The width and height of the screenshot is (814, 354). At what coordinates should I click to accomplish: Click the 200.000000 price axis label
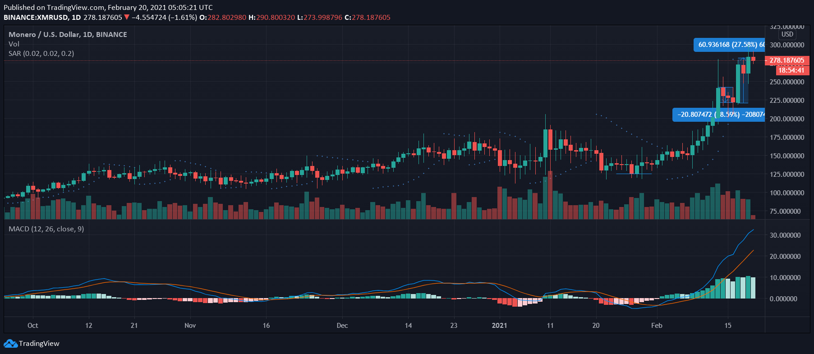tap(787, 119)
